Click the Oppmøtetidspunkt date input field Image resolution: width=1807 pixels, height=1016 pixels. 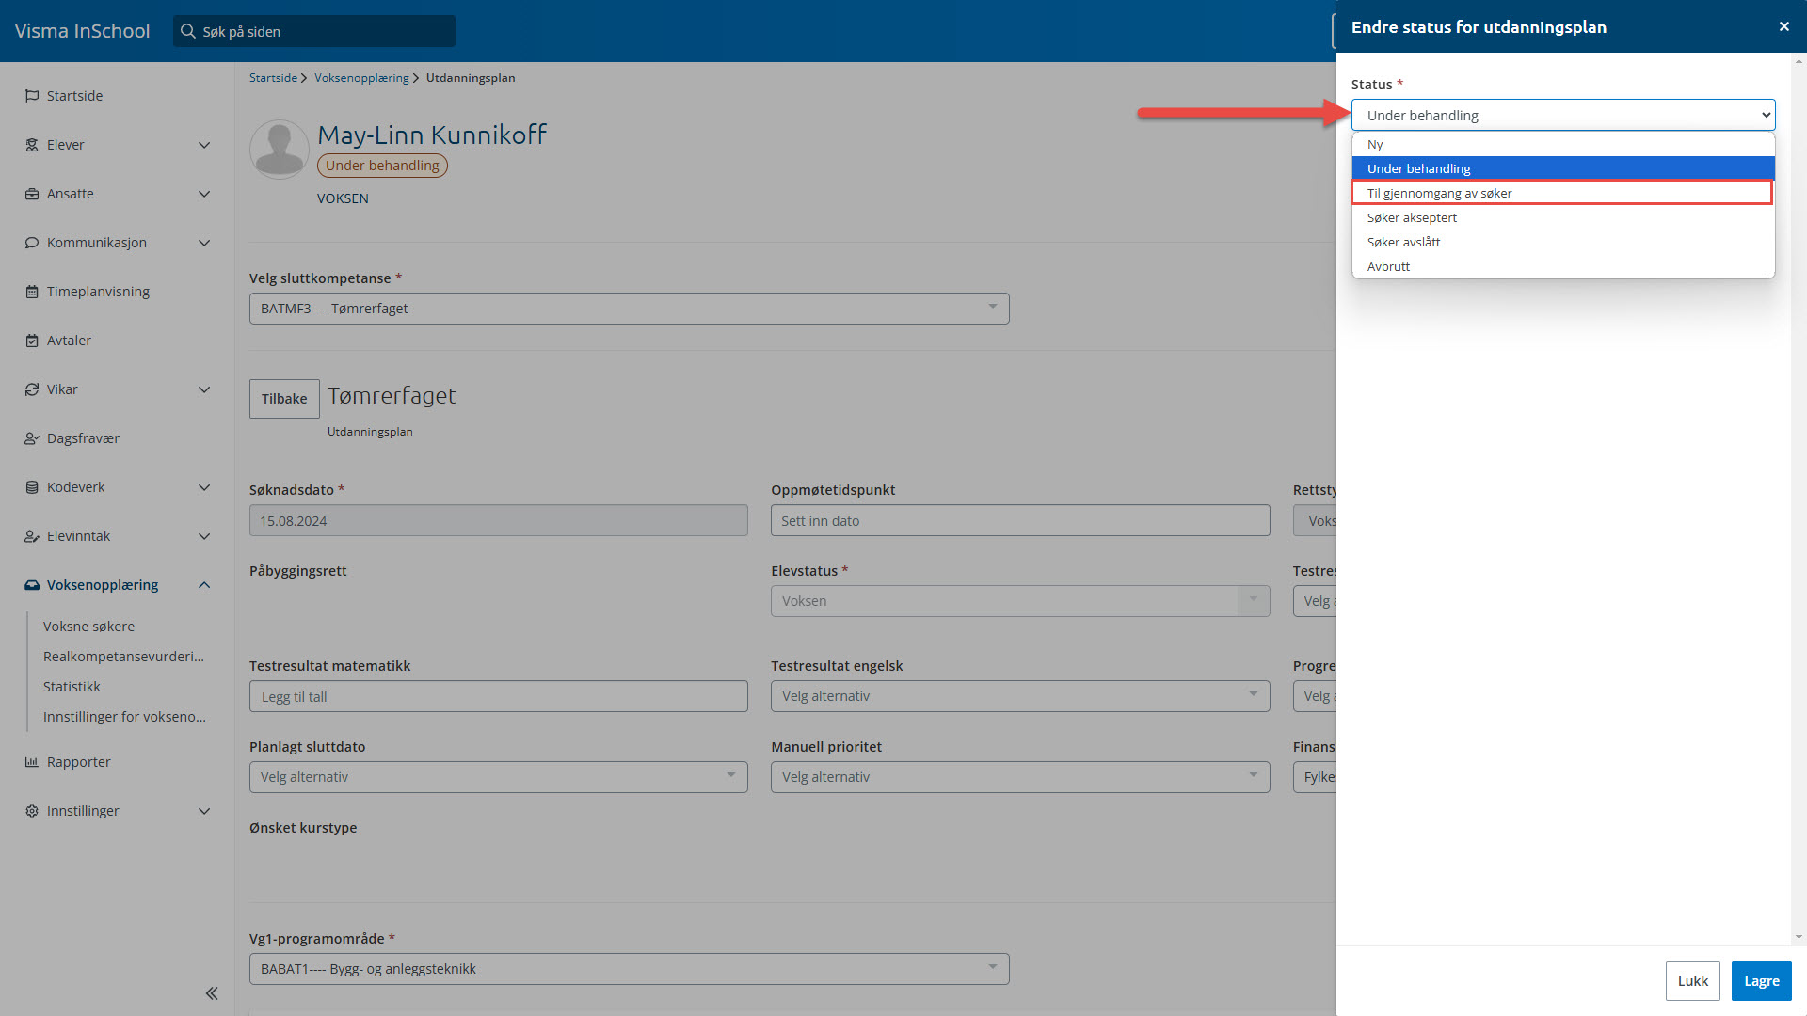[x=1019, y=520]
